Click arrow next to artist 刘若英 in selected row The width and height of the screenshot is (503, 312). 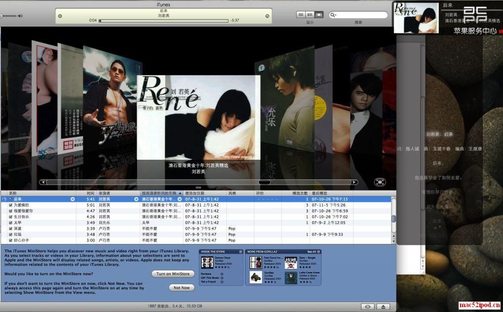click(x=136, y=199)
